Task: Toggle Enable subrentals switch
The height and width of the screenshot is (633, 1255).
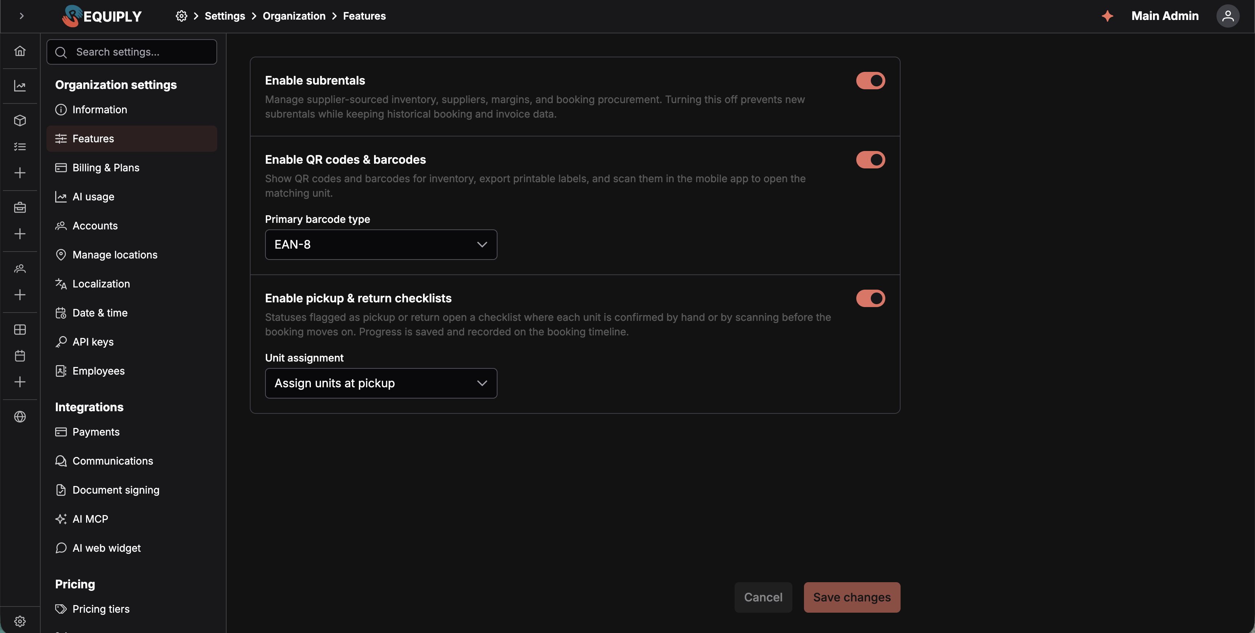Action: pyautogui.click(x=870, y=81)
